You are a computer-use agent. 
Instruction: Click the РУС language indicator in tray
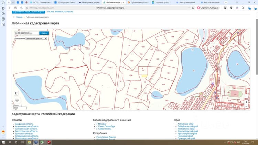click(x=239, y=142)
